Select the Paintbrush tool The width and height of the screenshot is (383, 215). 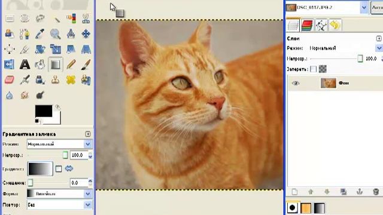point(86,64)
